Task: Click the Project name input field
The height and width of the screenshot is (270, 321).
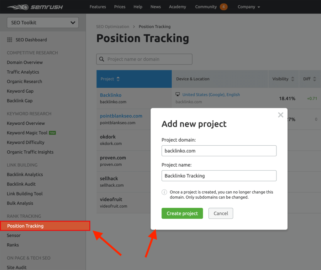Action: [219, 176]
